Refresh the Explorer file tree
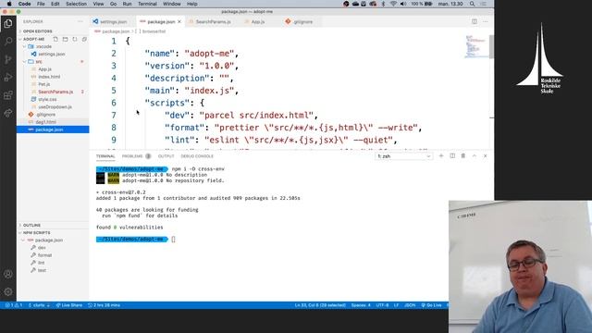 pyautogui.click(x=75, y=39)
